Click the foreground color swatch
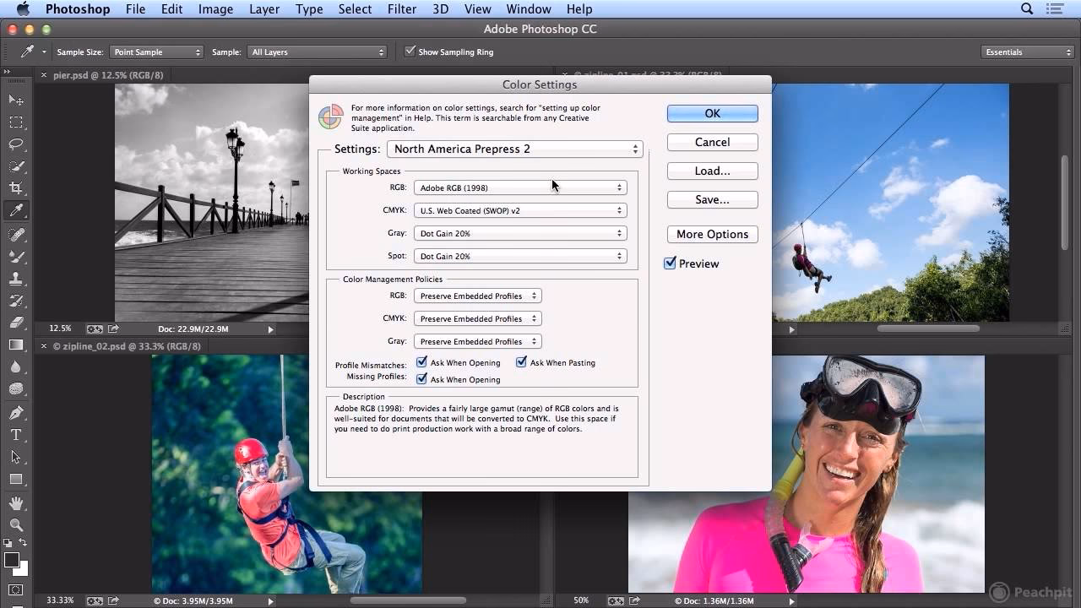This screenshot has height=608, width=1081. (13, 559)
